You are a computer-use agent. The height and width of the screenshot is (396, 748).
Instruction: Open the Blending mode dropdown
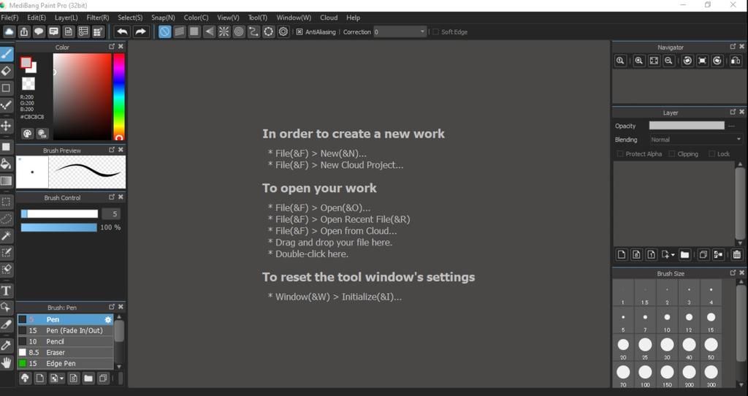(695, 140)
